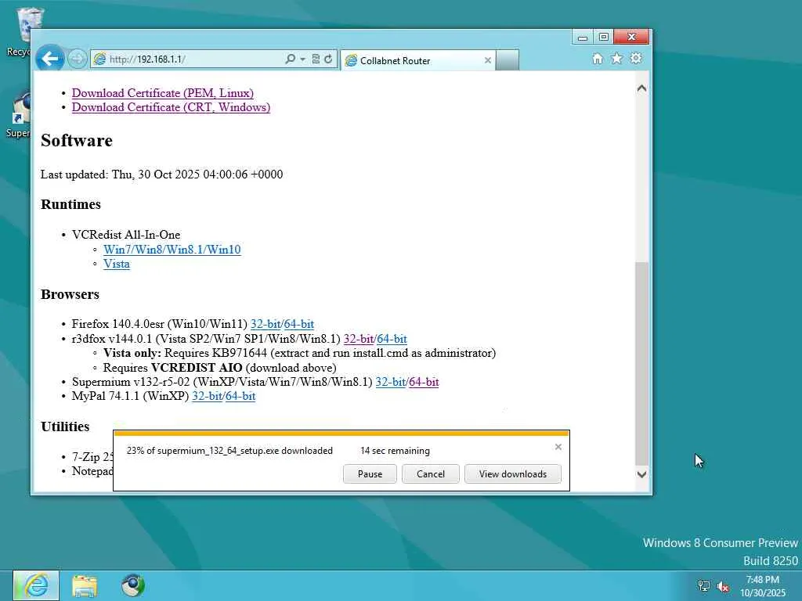
Task: Click the Internet Explorer icon in address bar
Action: tap(99, 59)
